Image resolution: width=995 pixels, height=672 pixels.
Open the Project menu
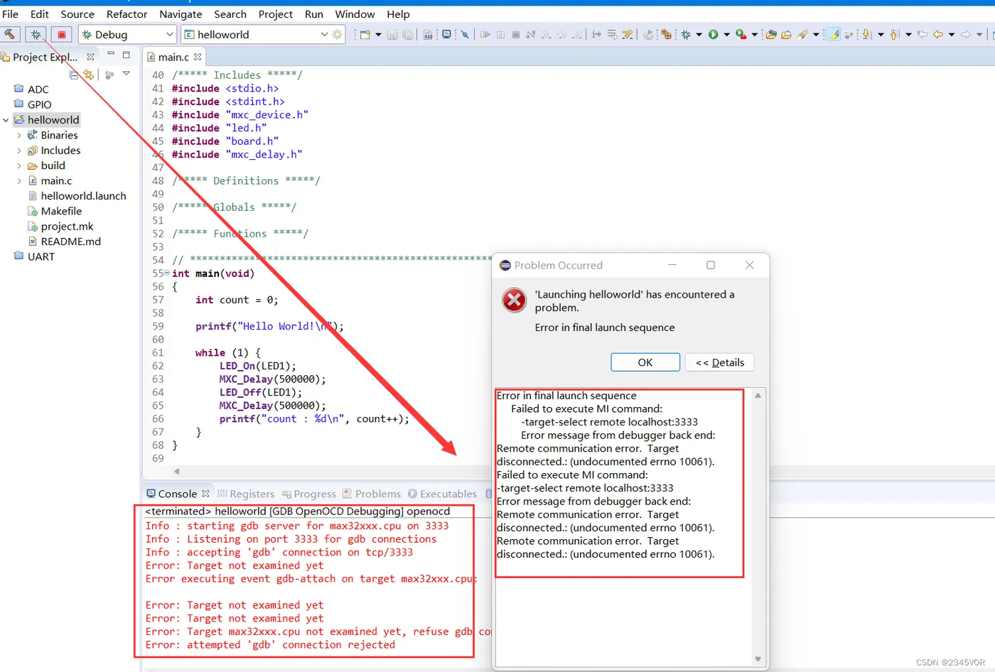pyautogui.click(x=275, y=14)
